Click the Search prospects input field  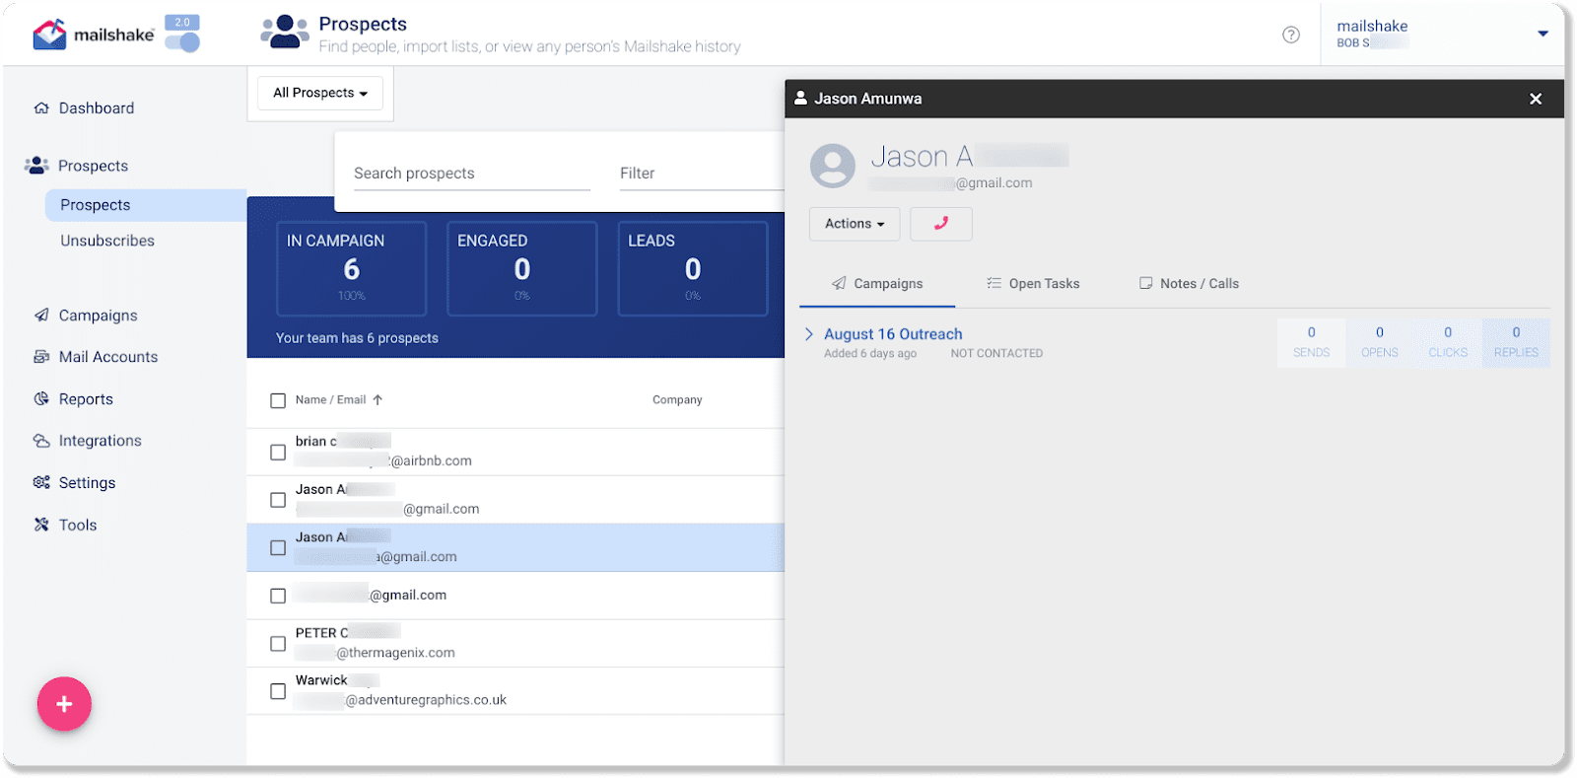471,174
